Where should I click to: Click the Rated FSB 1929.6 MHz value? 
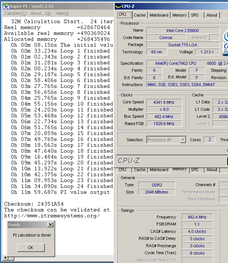click(x=164, y=124)
